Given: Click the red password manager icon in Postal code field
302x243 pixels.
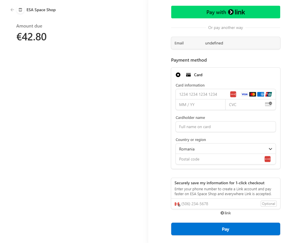Looking at the screenshot, I should coord(268,159).
